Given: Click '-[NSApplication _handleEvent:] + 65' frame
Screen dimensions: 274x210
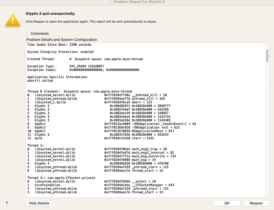Looking at the screenshot, I should pos(112,124).
